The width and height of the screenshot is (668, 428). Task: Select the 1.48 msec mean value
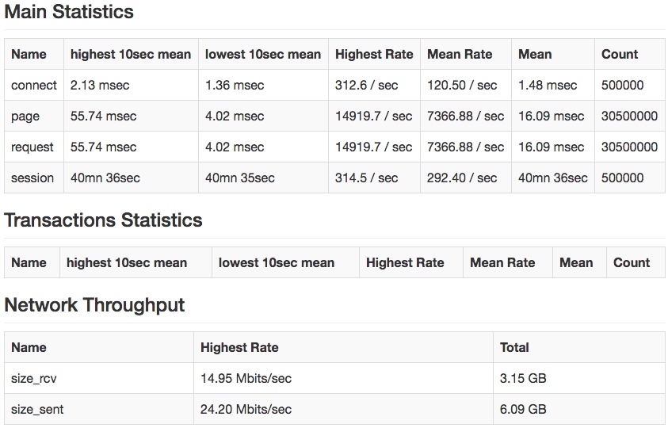click(552, 85)
